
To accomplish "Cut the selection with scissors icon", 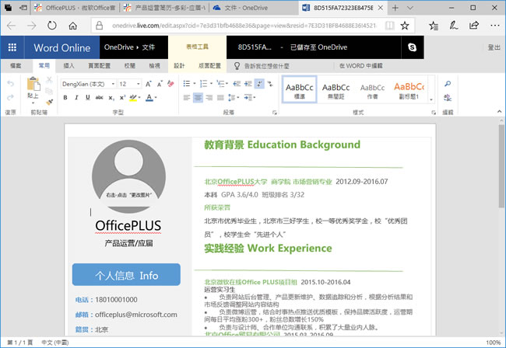I will [49, 80].
